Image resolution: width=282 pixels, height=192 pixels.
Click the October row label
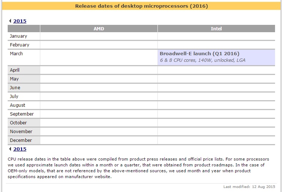tap(18, 123)
